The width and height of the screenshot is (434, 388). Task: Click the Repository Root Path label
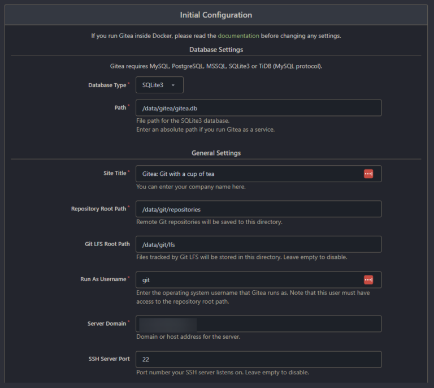point(98,209)
